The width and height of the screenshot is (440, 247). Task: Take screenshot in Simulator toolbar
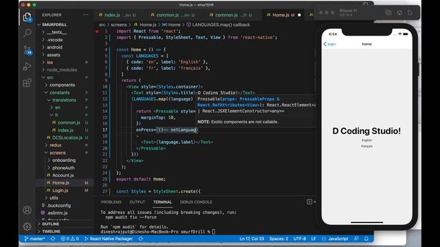click(x=388, y=12)
